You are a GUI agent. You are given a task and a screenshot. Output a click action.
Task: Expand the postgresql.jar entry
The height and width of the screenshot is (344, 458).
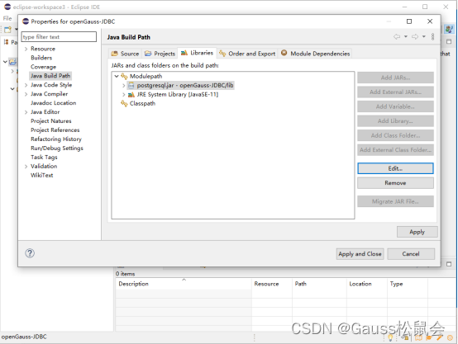pos(123,86)
